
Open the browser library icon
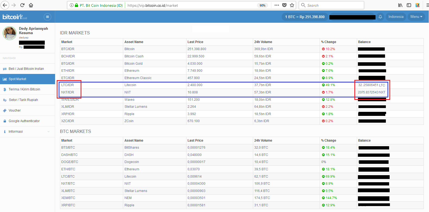(x=400, y=5)
